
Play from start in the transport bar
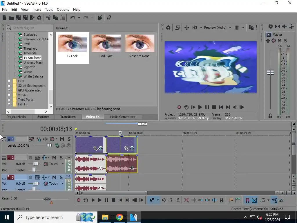(93, 200)
